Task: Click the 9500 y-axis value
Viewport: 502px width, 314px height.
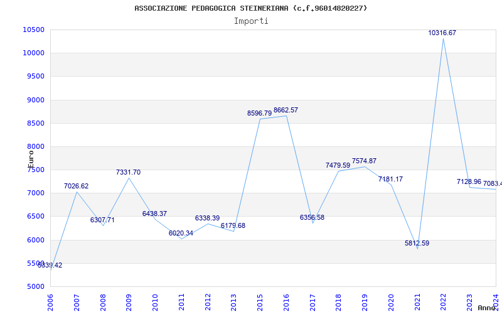Action: (x=35, y=76)
